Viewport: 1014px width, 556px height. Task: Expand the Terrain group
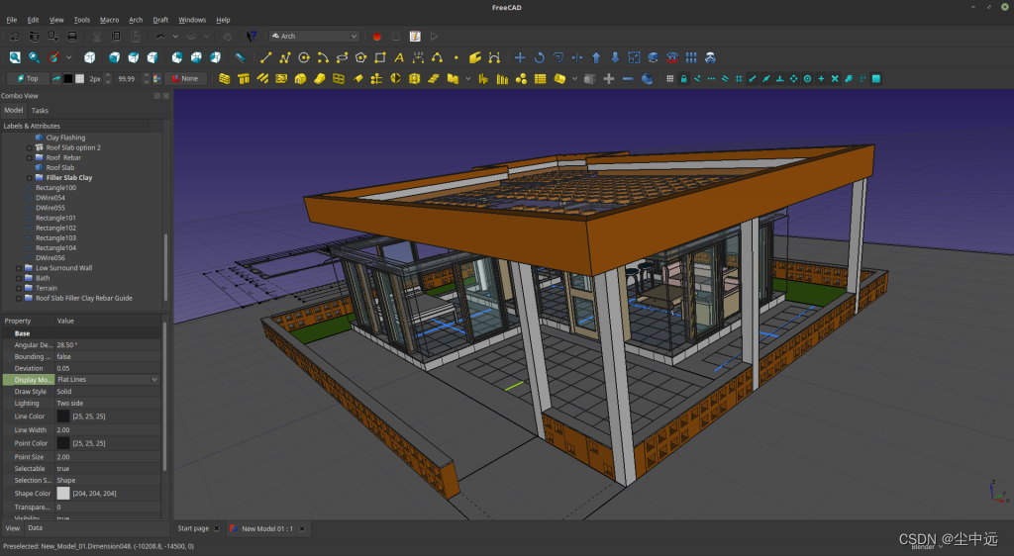coord(19,288)
